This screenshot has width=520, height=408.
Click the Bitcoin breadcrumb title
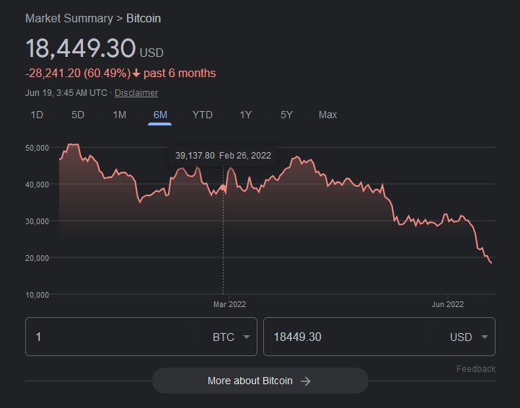(144, 18)
